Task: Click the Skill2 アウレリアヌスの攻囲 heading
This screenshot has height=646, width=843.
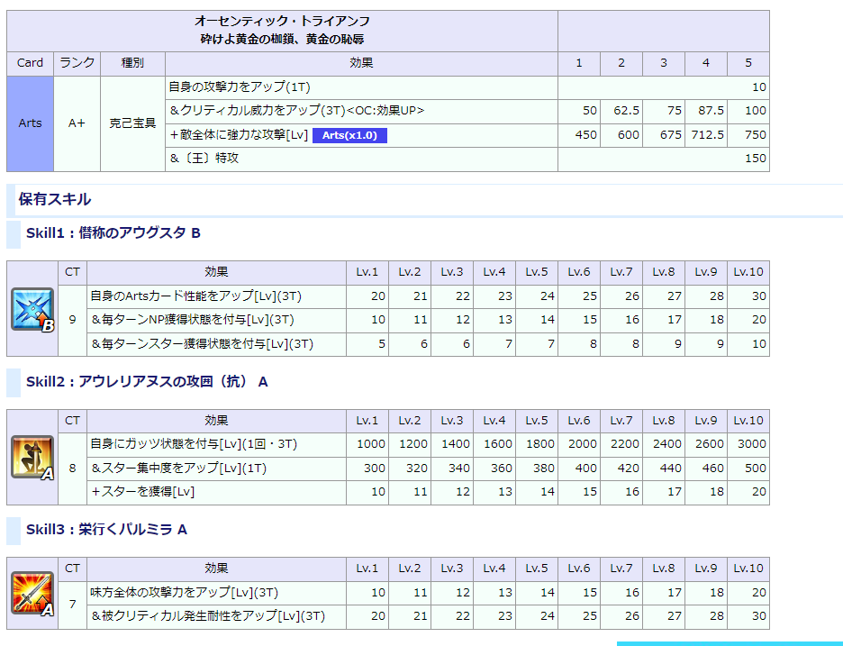Action: (x=147, y=381)
